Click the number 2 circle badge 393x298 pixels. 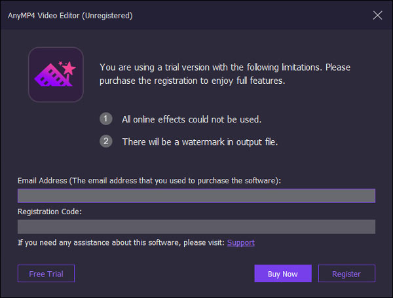[106, 141]
